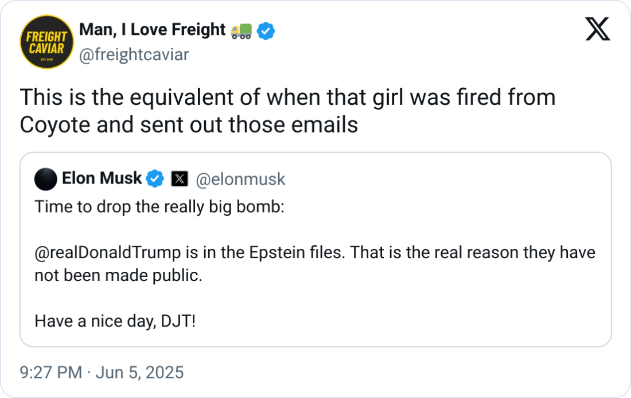Click the truck emoji in display name
This screenshot has height=398, width=631.
(x=241, y=31)
